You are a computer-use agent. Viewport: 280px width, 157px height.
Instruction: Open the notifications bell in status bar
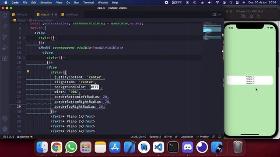(220, 137)
